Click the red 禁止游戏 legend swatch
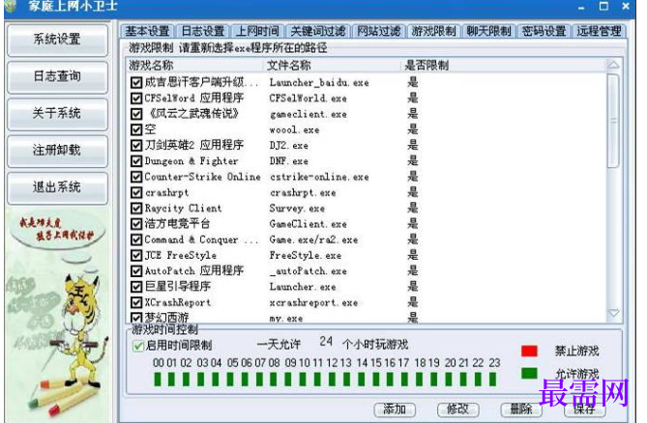 tap(529, 351)
